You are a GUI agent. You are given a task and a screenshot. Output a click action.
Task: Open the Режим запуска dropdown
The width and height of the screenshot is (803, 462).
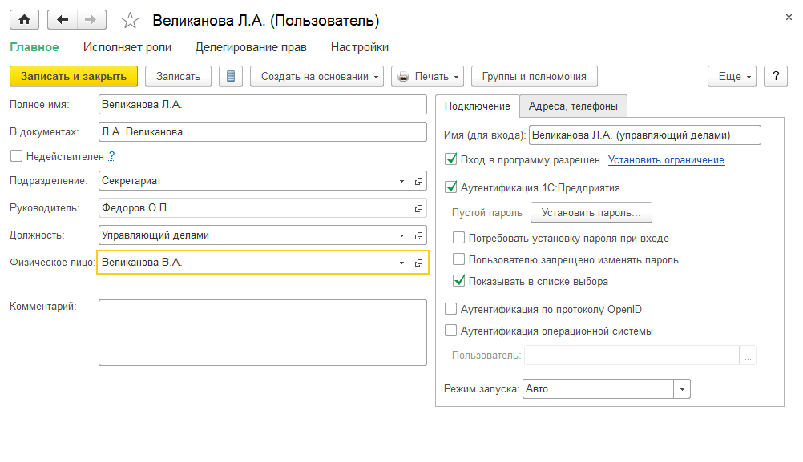[682, 389]
